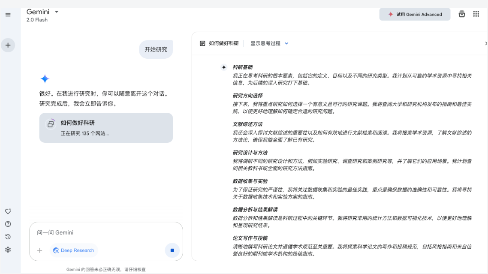Viewport: 488px width, 274px height.
Task: Start a new chat with plus button
Action: [x=8, y=45]
